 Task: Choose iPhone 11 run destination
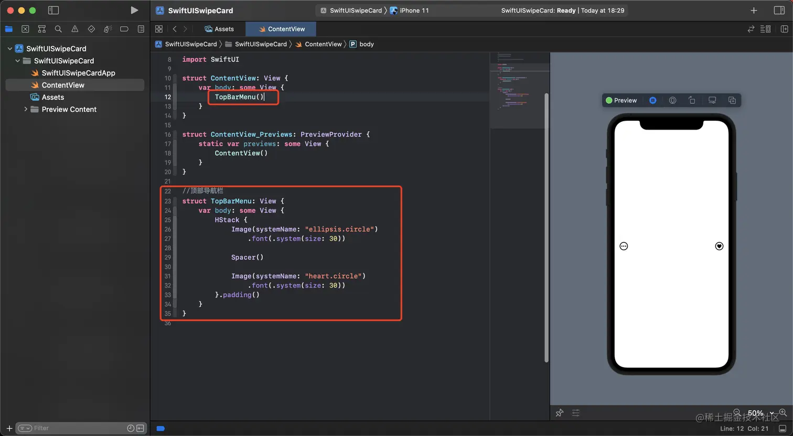pos(410,10)
